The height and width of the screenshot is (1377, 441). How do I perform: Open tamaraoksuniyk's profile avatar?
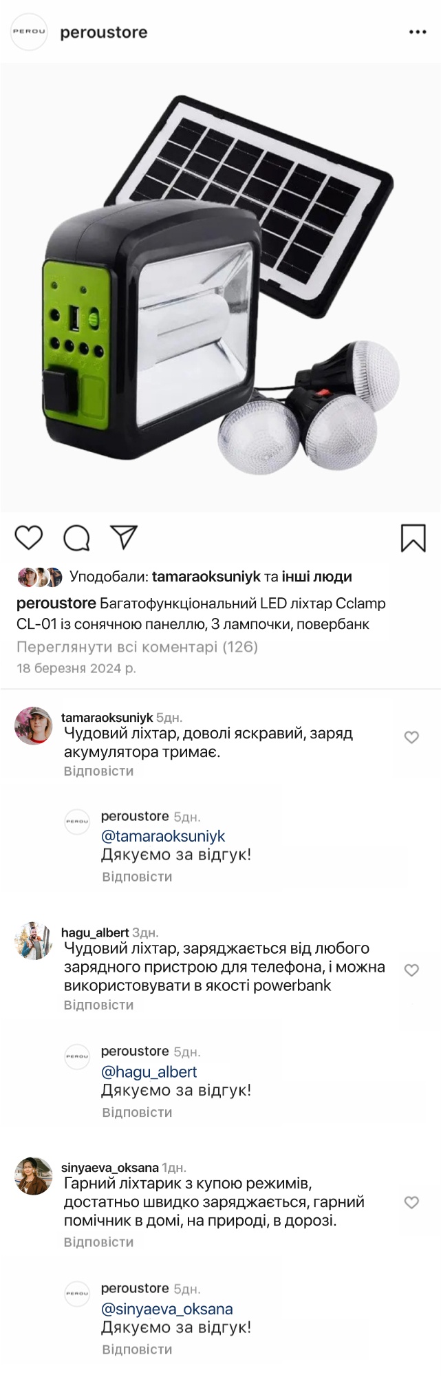click(x=34, y=726)
